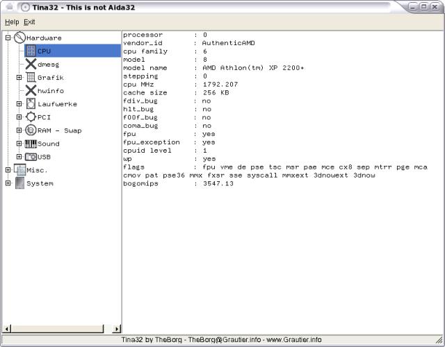This screenshot has width=445, height=347.
Task: Expand the PCI tree node
Action: pyautogui.click(x=19, y=117)
